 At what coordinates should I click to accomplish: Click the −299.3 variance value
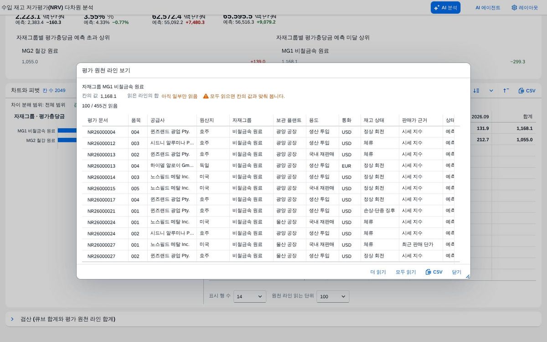(x=517, y=62)
